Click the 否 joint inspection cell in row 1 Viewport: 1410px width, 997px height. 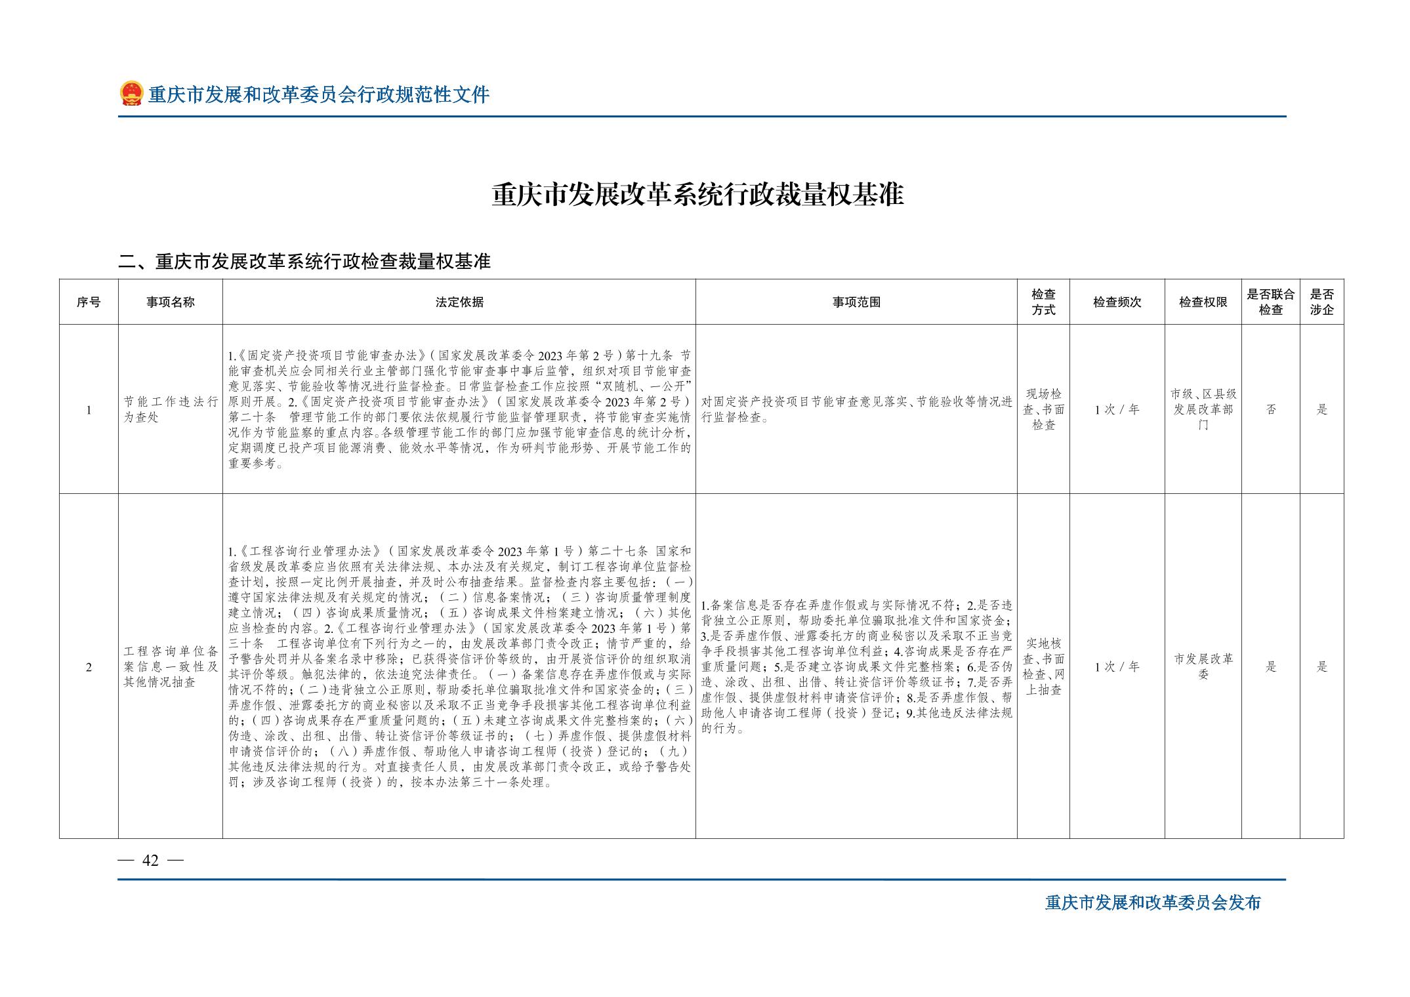coord(1270,409)
